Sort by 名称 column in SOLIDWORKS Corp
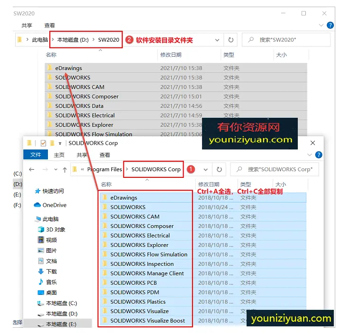The image size is (340, 333). coord(106,184)
